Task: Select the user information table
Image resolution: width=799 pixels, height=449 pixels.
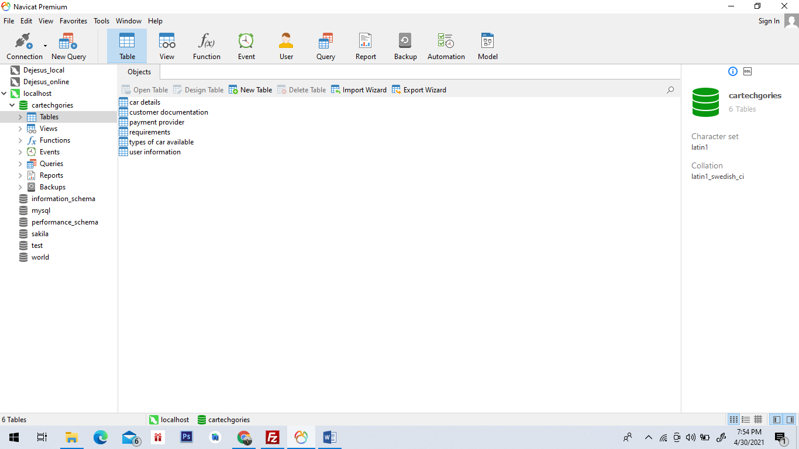Action: point(154,152)
